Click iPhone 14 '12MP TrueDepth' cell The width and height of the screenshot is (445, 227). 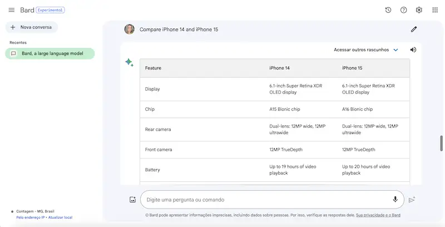point(286,150)
